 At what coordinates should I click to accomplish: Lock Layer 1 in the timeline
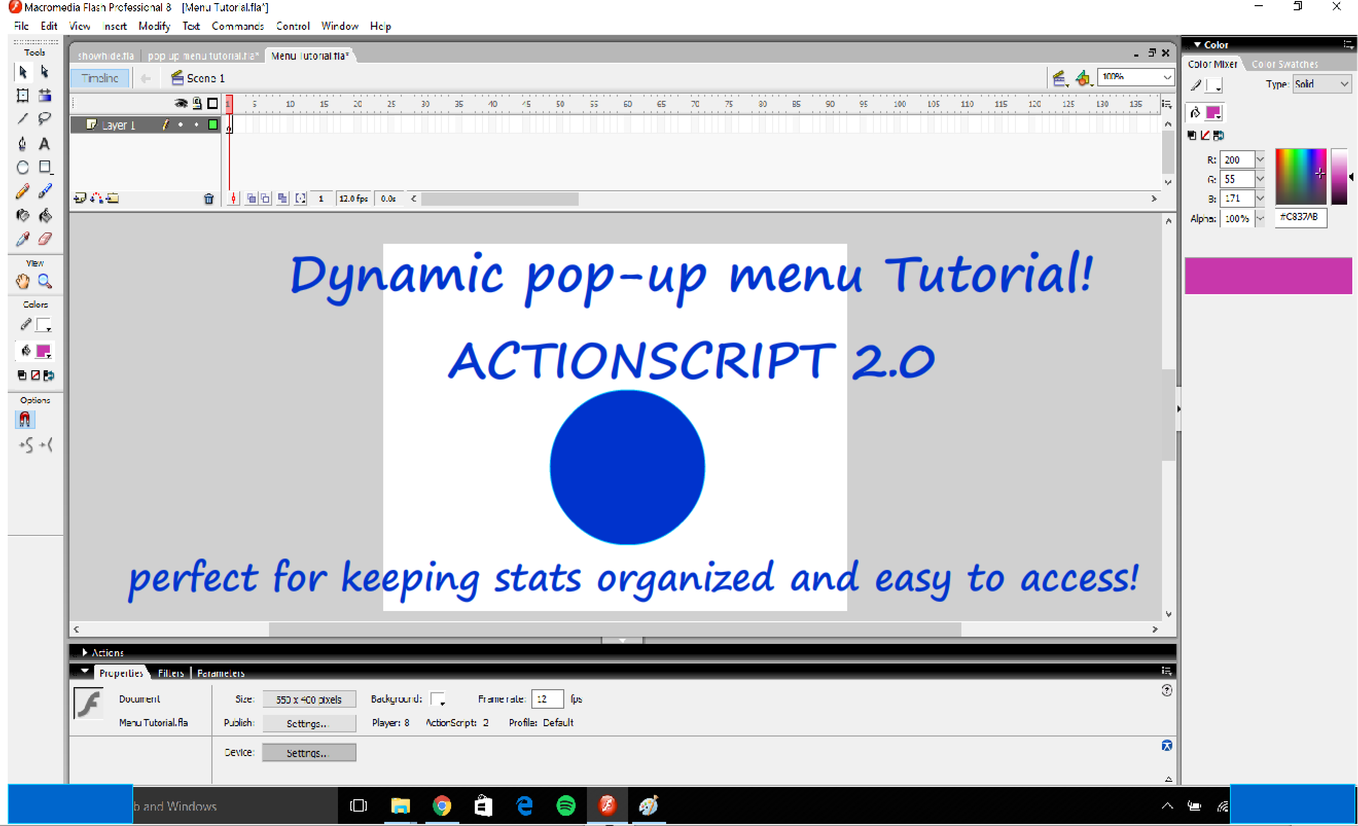click(195, 124)
